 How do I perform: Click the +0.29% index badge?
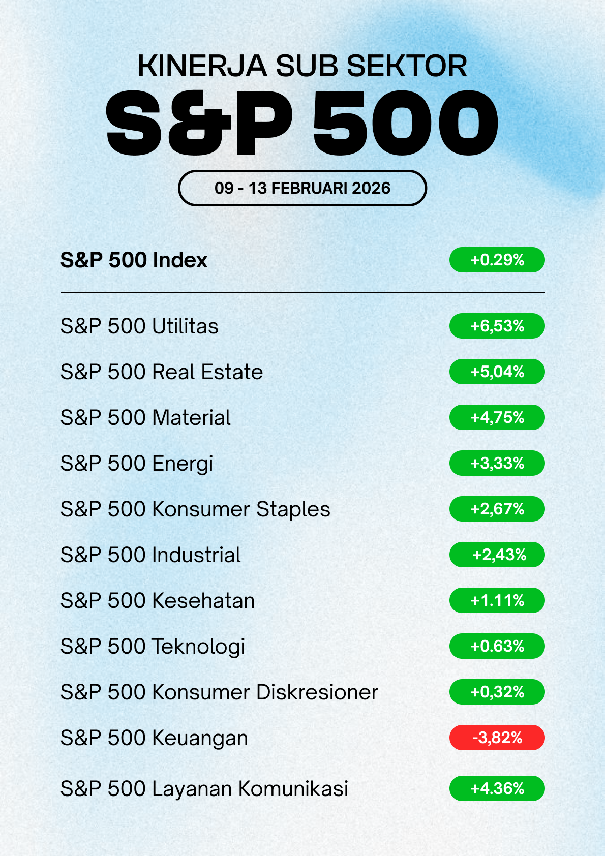(x=497, y=260)
